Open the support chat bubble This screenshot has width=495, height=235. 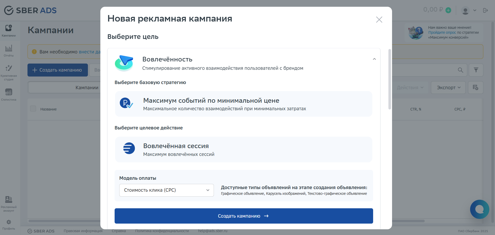click(480, 209)
